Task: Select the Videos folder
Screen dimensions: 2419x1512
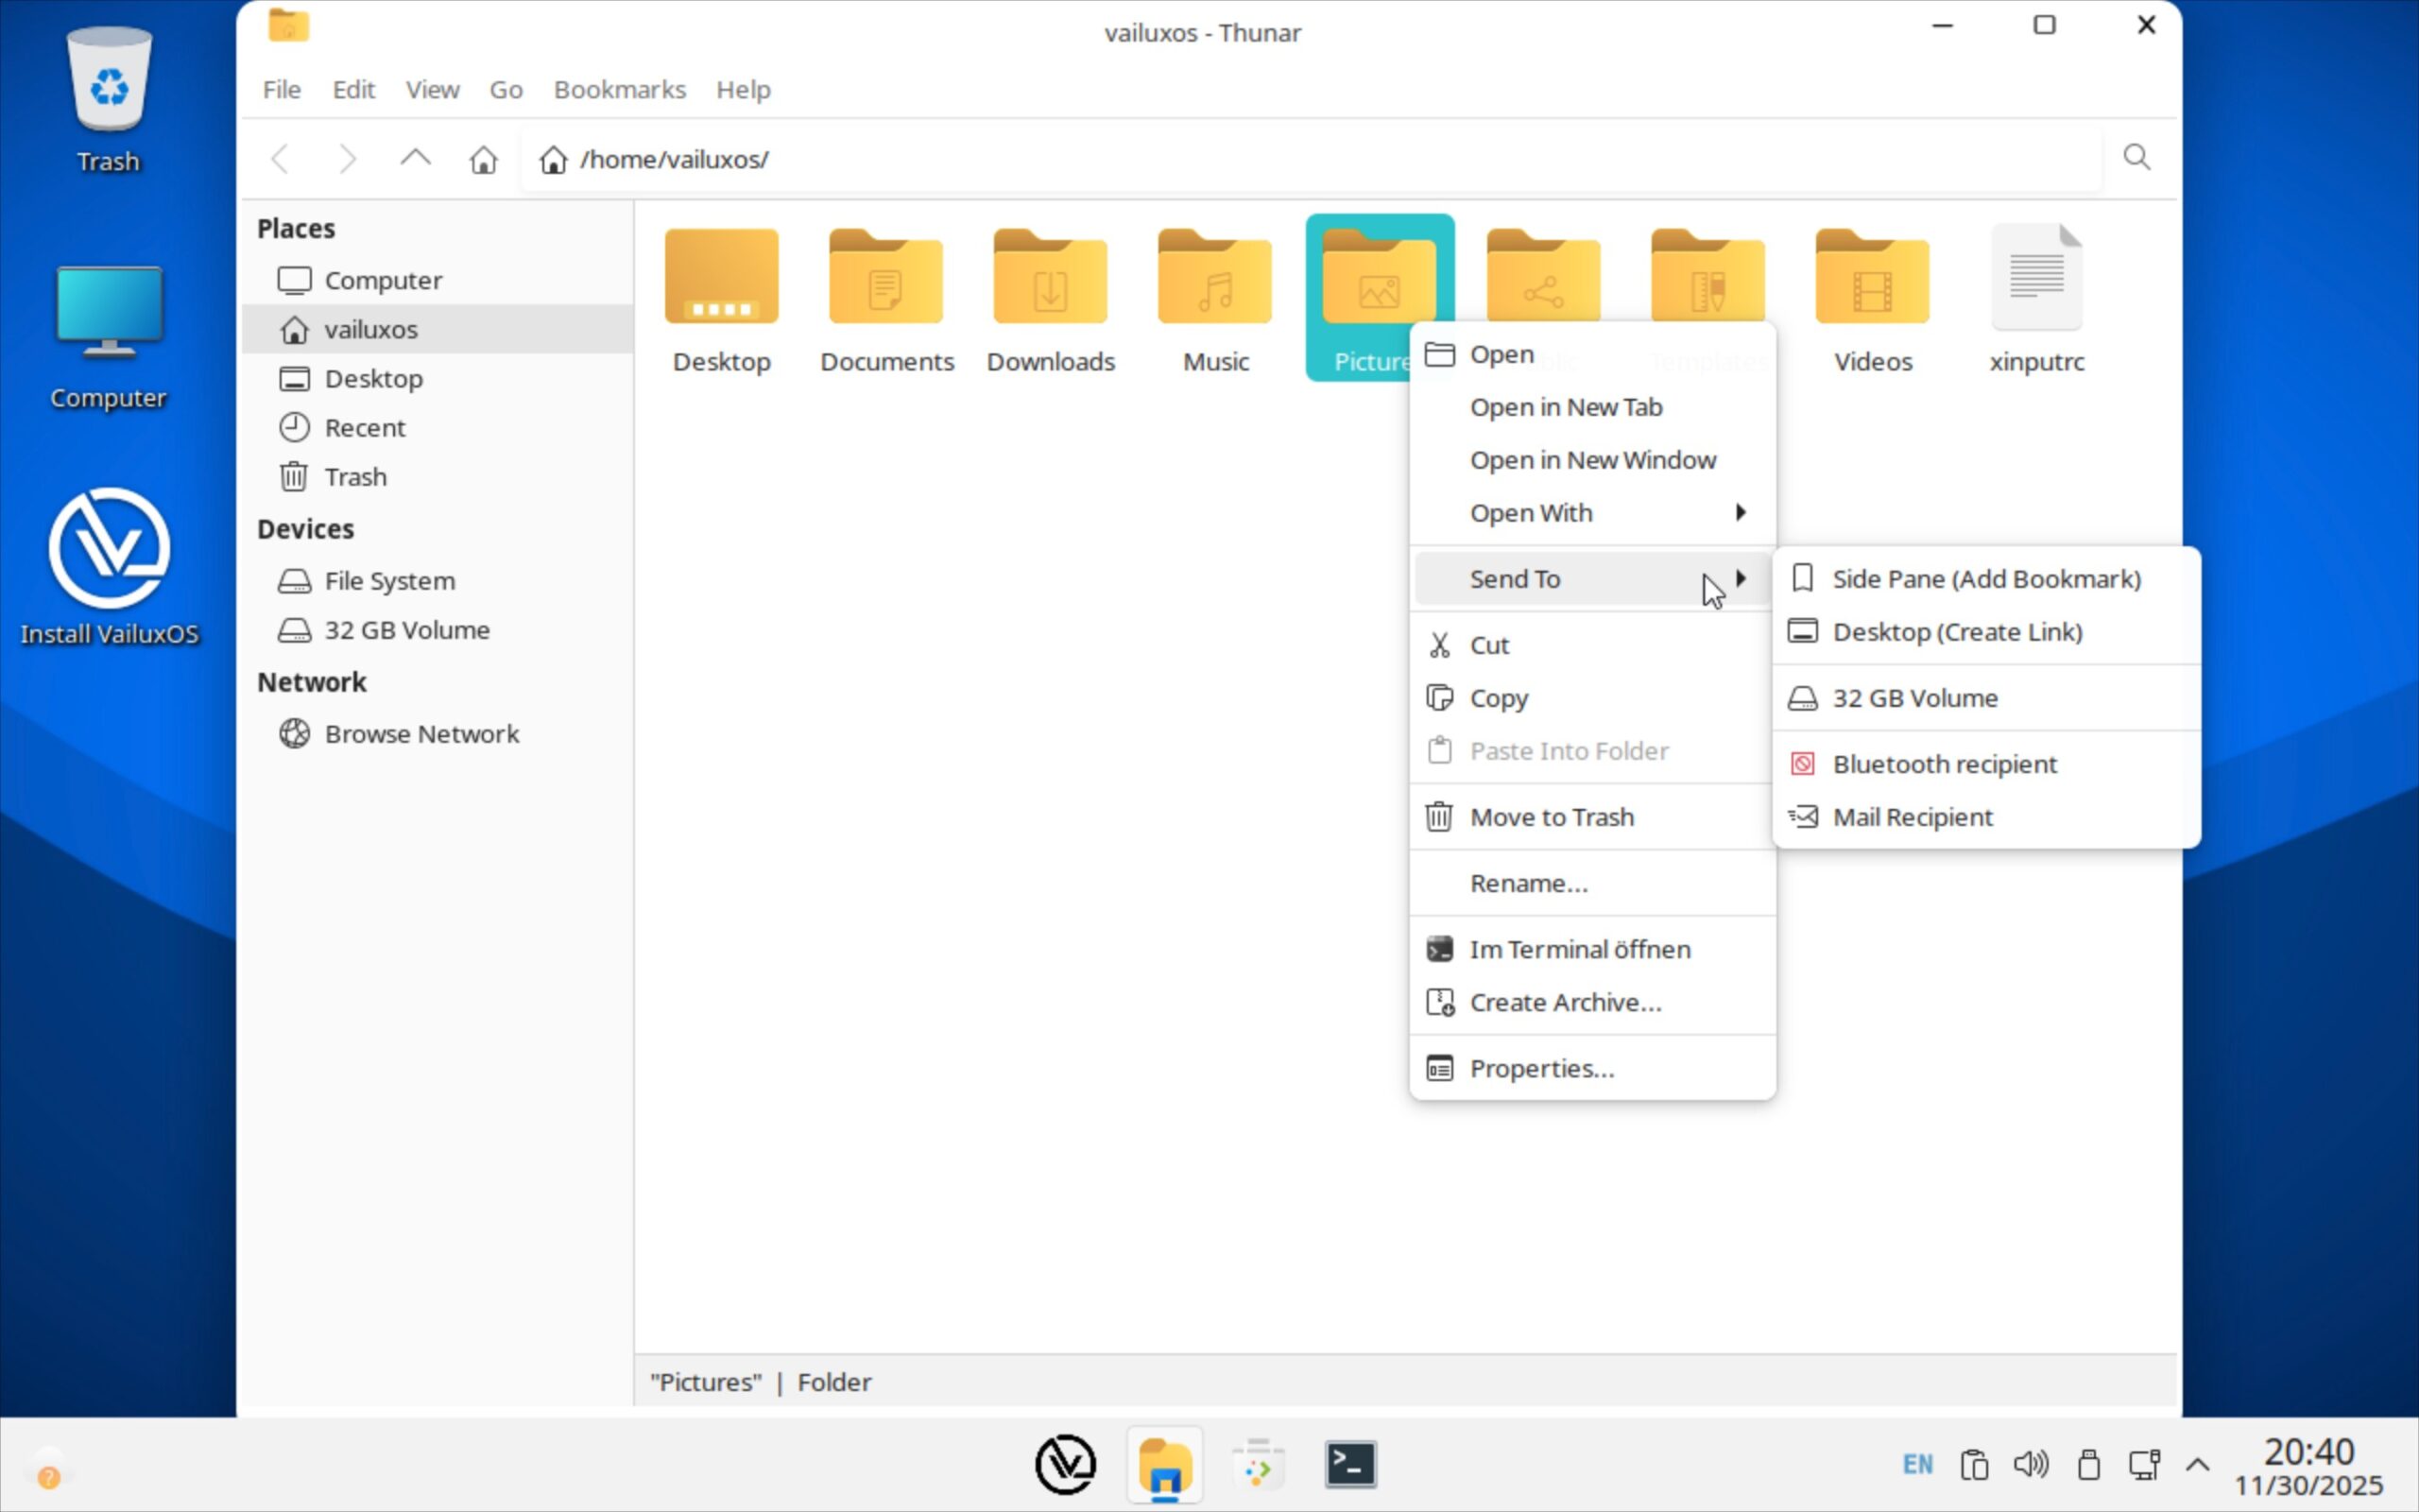Action: [1871, 280]
